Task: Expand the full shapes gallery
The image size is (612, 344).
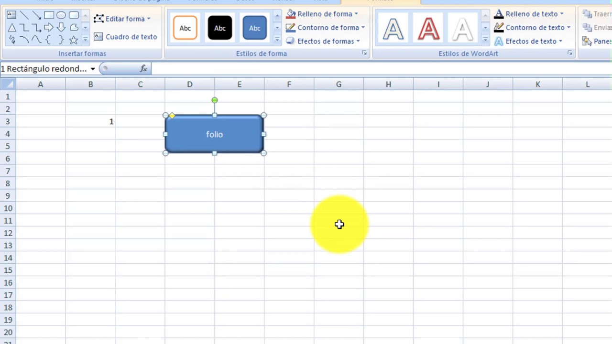Action: tap(85, 40)
